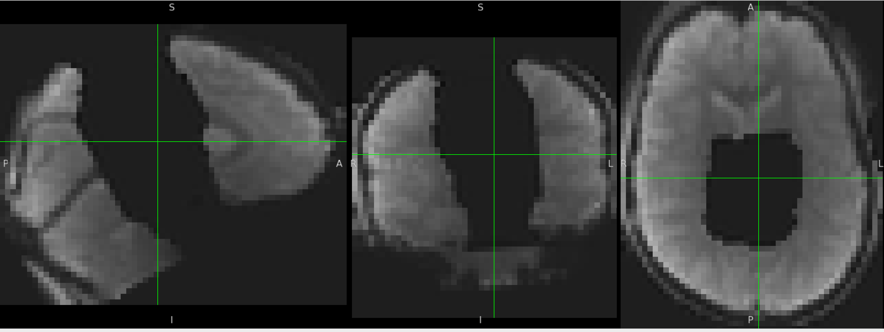The height and width of the screenshot is (332, 884).
Task: Click the crosshair intersection in coronal view
Action: pyautogui.click(x=494, y=155)
